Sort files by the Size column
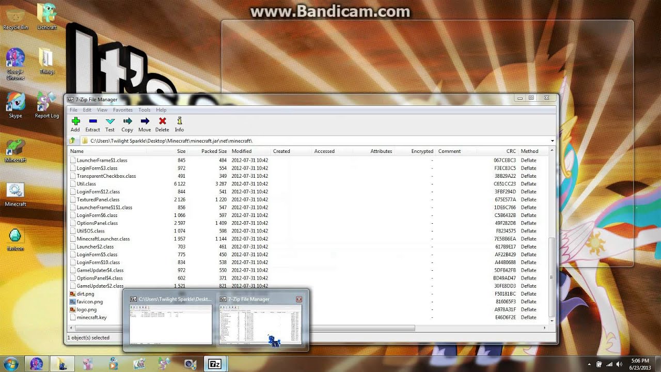The width and height of the screenshot is (661, 372). pyautogui.click(x=181, y=151)
